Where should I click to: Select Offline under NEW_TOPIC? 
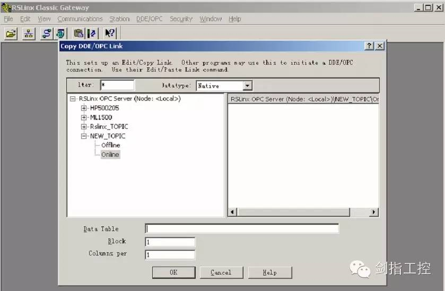[x=111, y=145]
